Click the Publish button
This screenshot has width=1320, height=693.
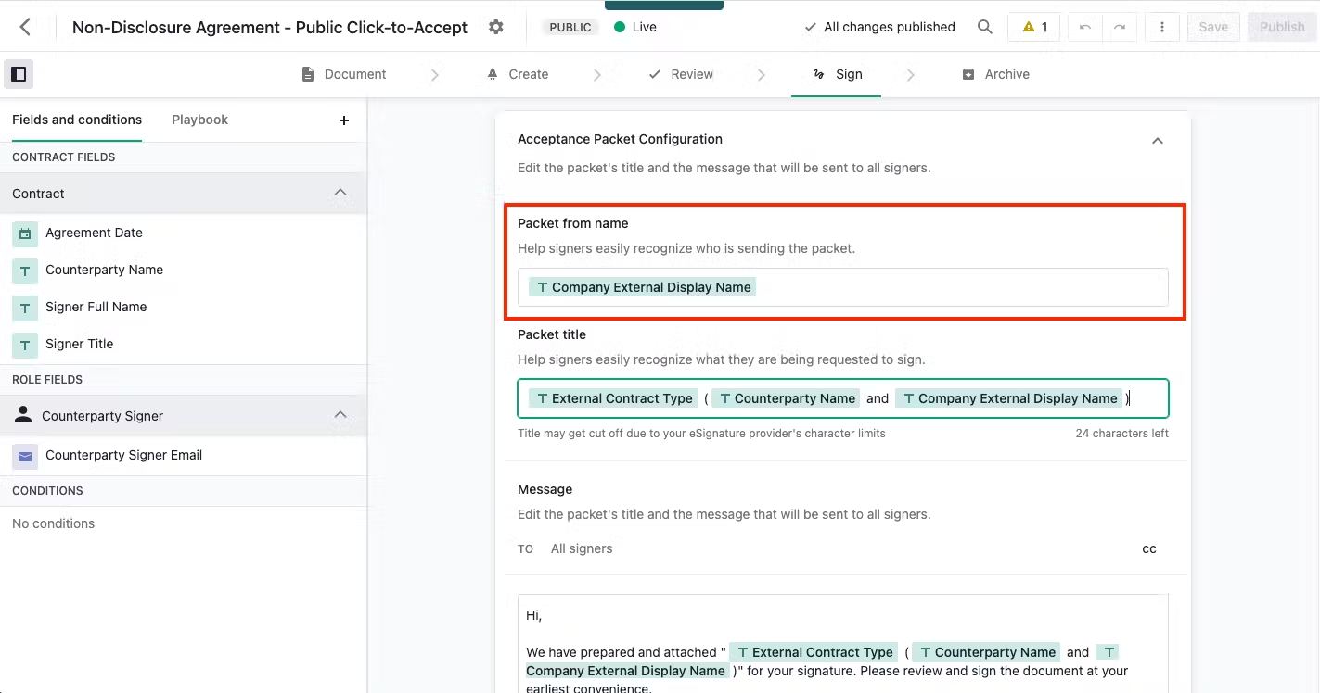pos(1281,27)
